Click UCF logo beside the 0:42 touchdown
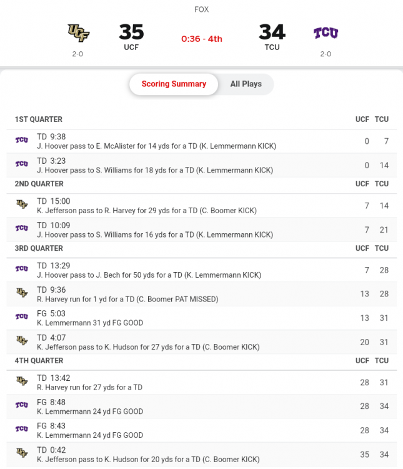The height and width of the screenshot is (469, 403). coord(22,453)
